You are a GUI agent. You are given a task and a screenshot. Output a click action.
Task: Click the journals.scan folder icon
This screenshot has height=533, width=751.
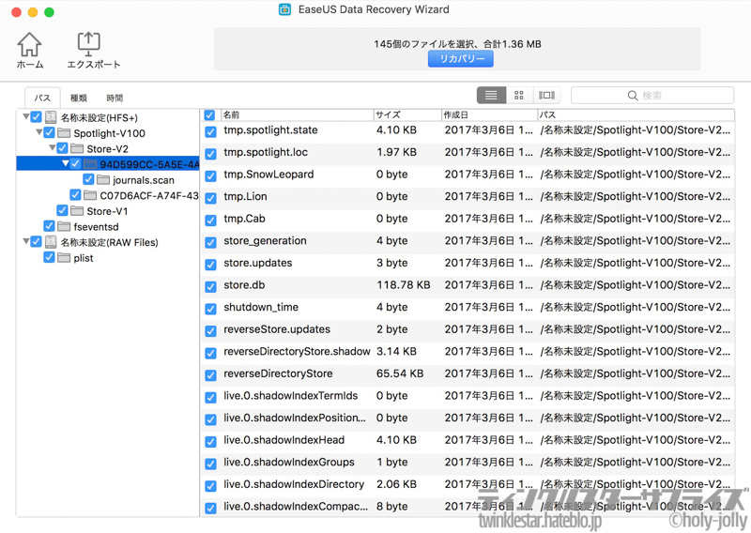[103, 179]
